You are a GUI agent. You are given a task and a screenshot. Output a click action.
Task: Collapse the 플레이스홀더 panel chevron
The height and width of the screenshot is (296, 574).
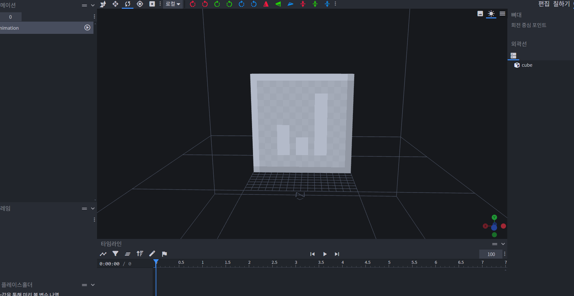click(x=93, y=285)
